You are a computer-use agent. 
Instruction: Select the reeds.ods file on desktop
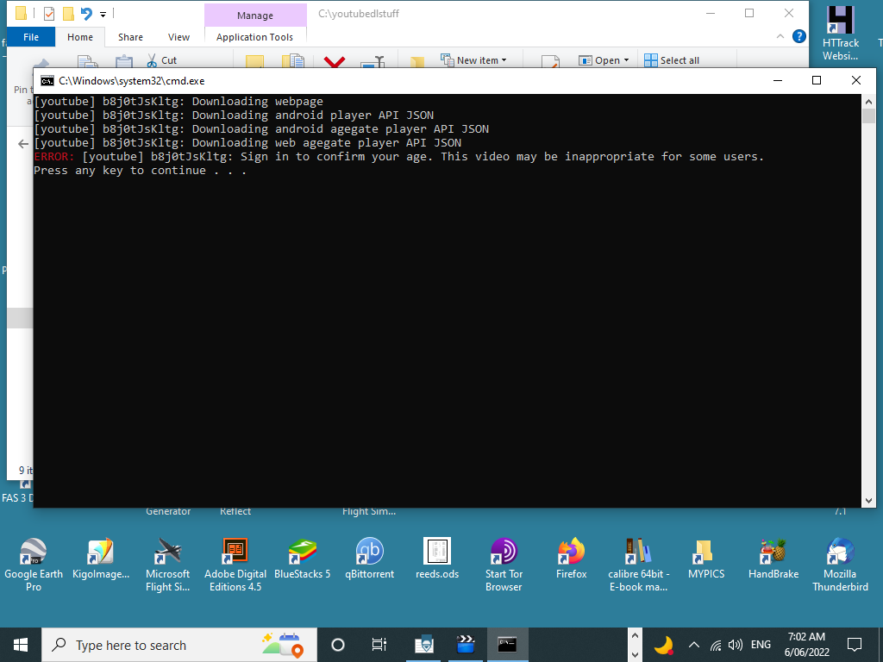pos(437,559)
